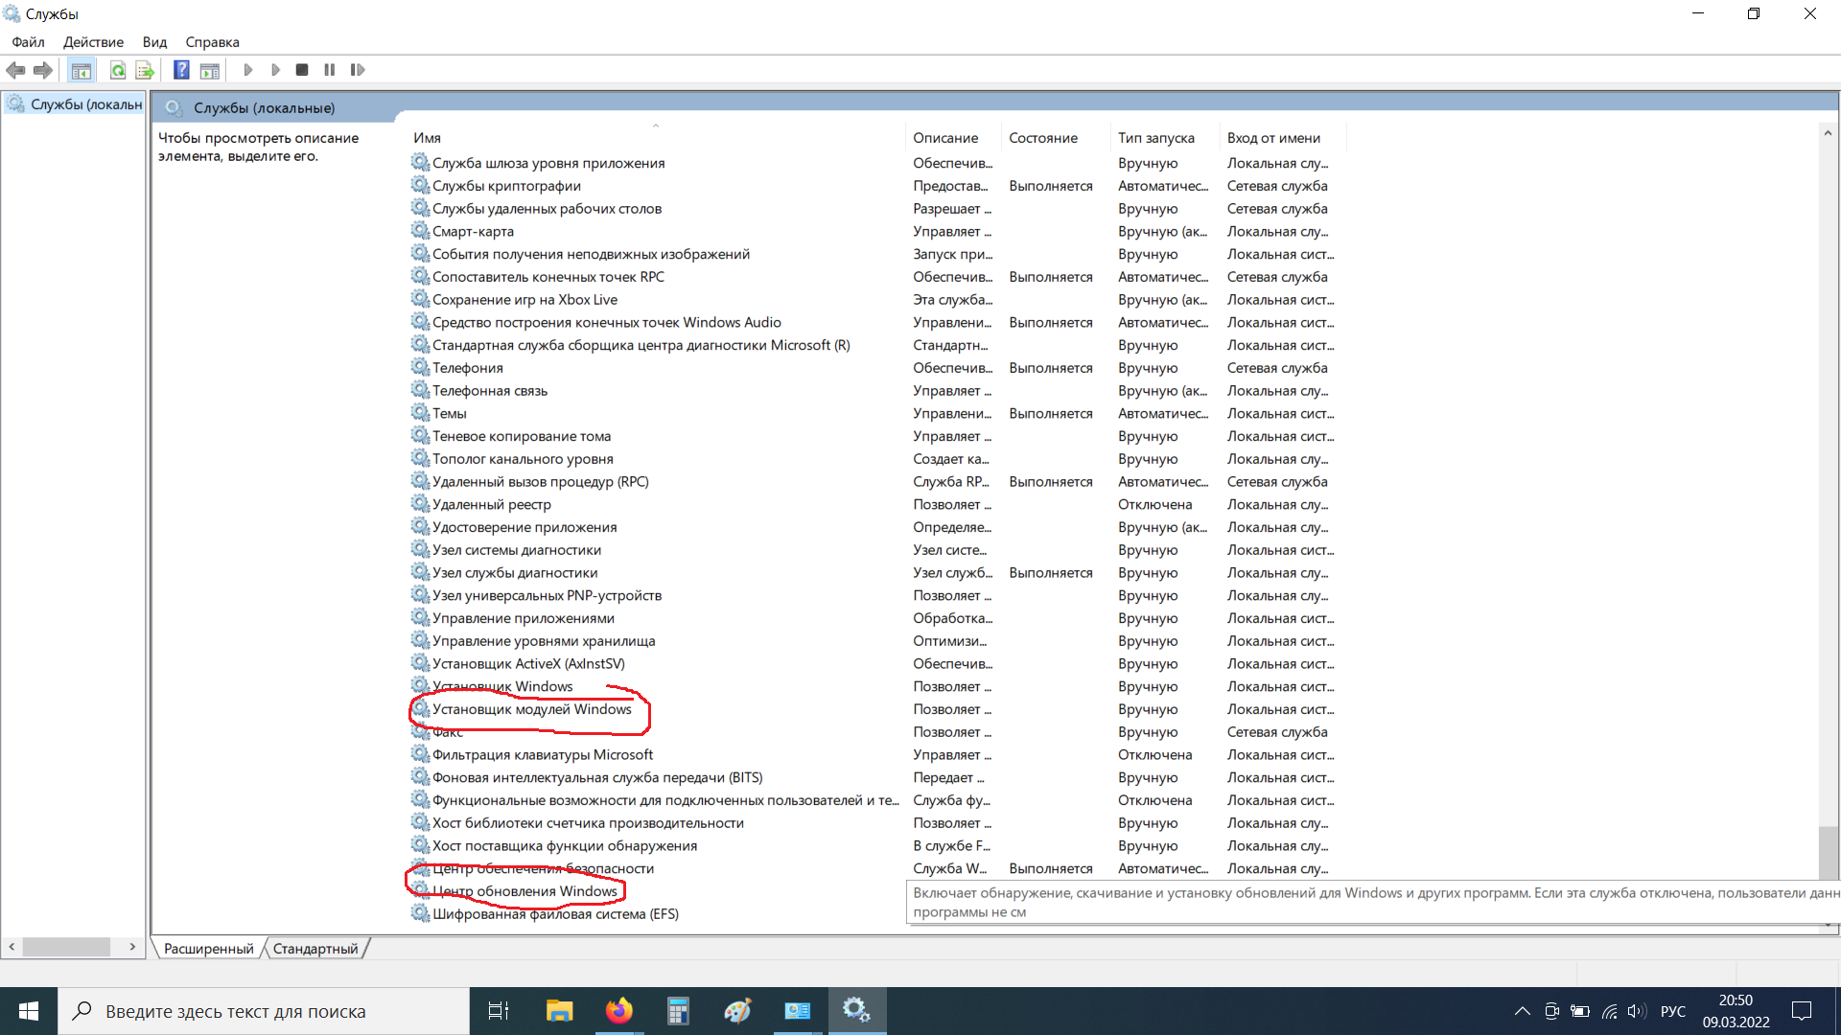The width and height of the screenshot is (1841, 1035).
Task: Open Firefox from the taskbar
Action: 619,1011
